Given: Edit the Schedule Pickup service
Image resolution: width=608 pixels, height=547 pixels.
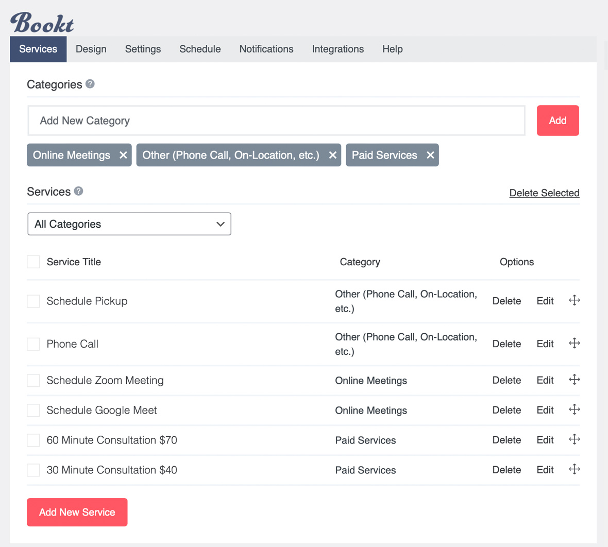Looking at the screenshot, I should (545, 301).
